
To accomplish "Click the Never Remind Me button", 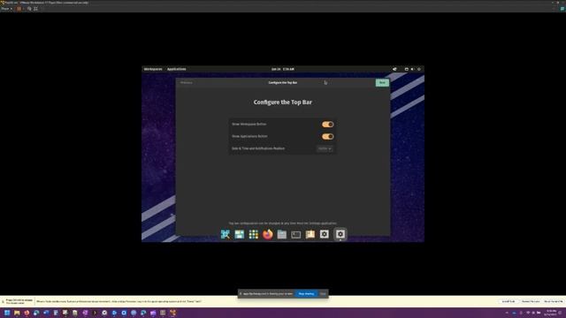I will click(x=554, y=301).
